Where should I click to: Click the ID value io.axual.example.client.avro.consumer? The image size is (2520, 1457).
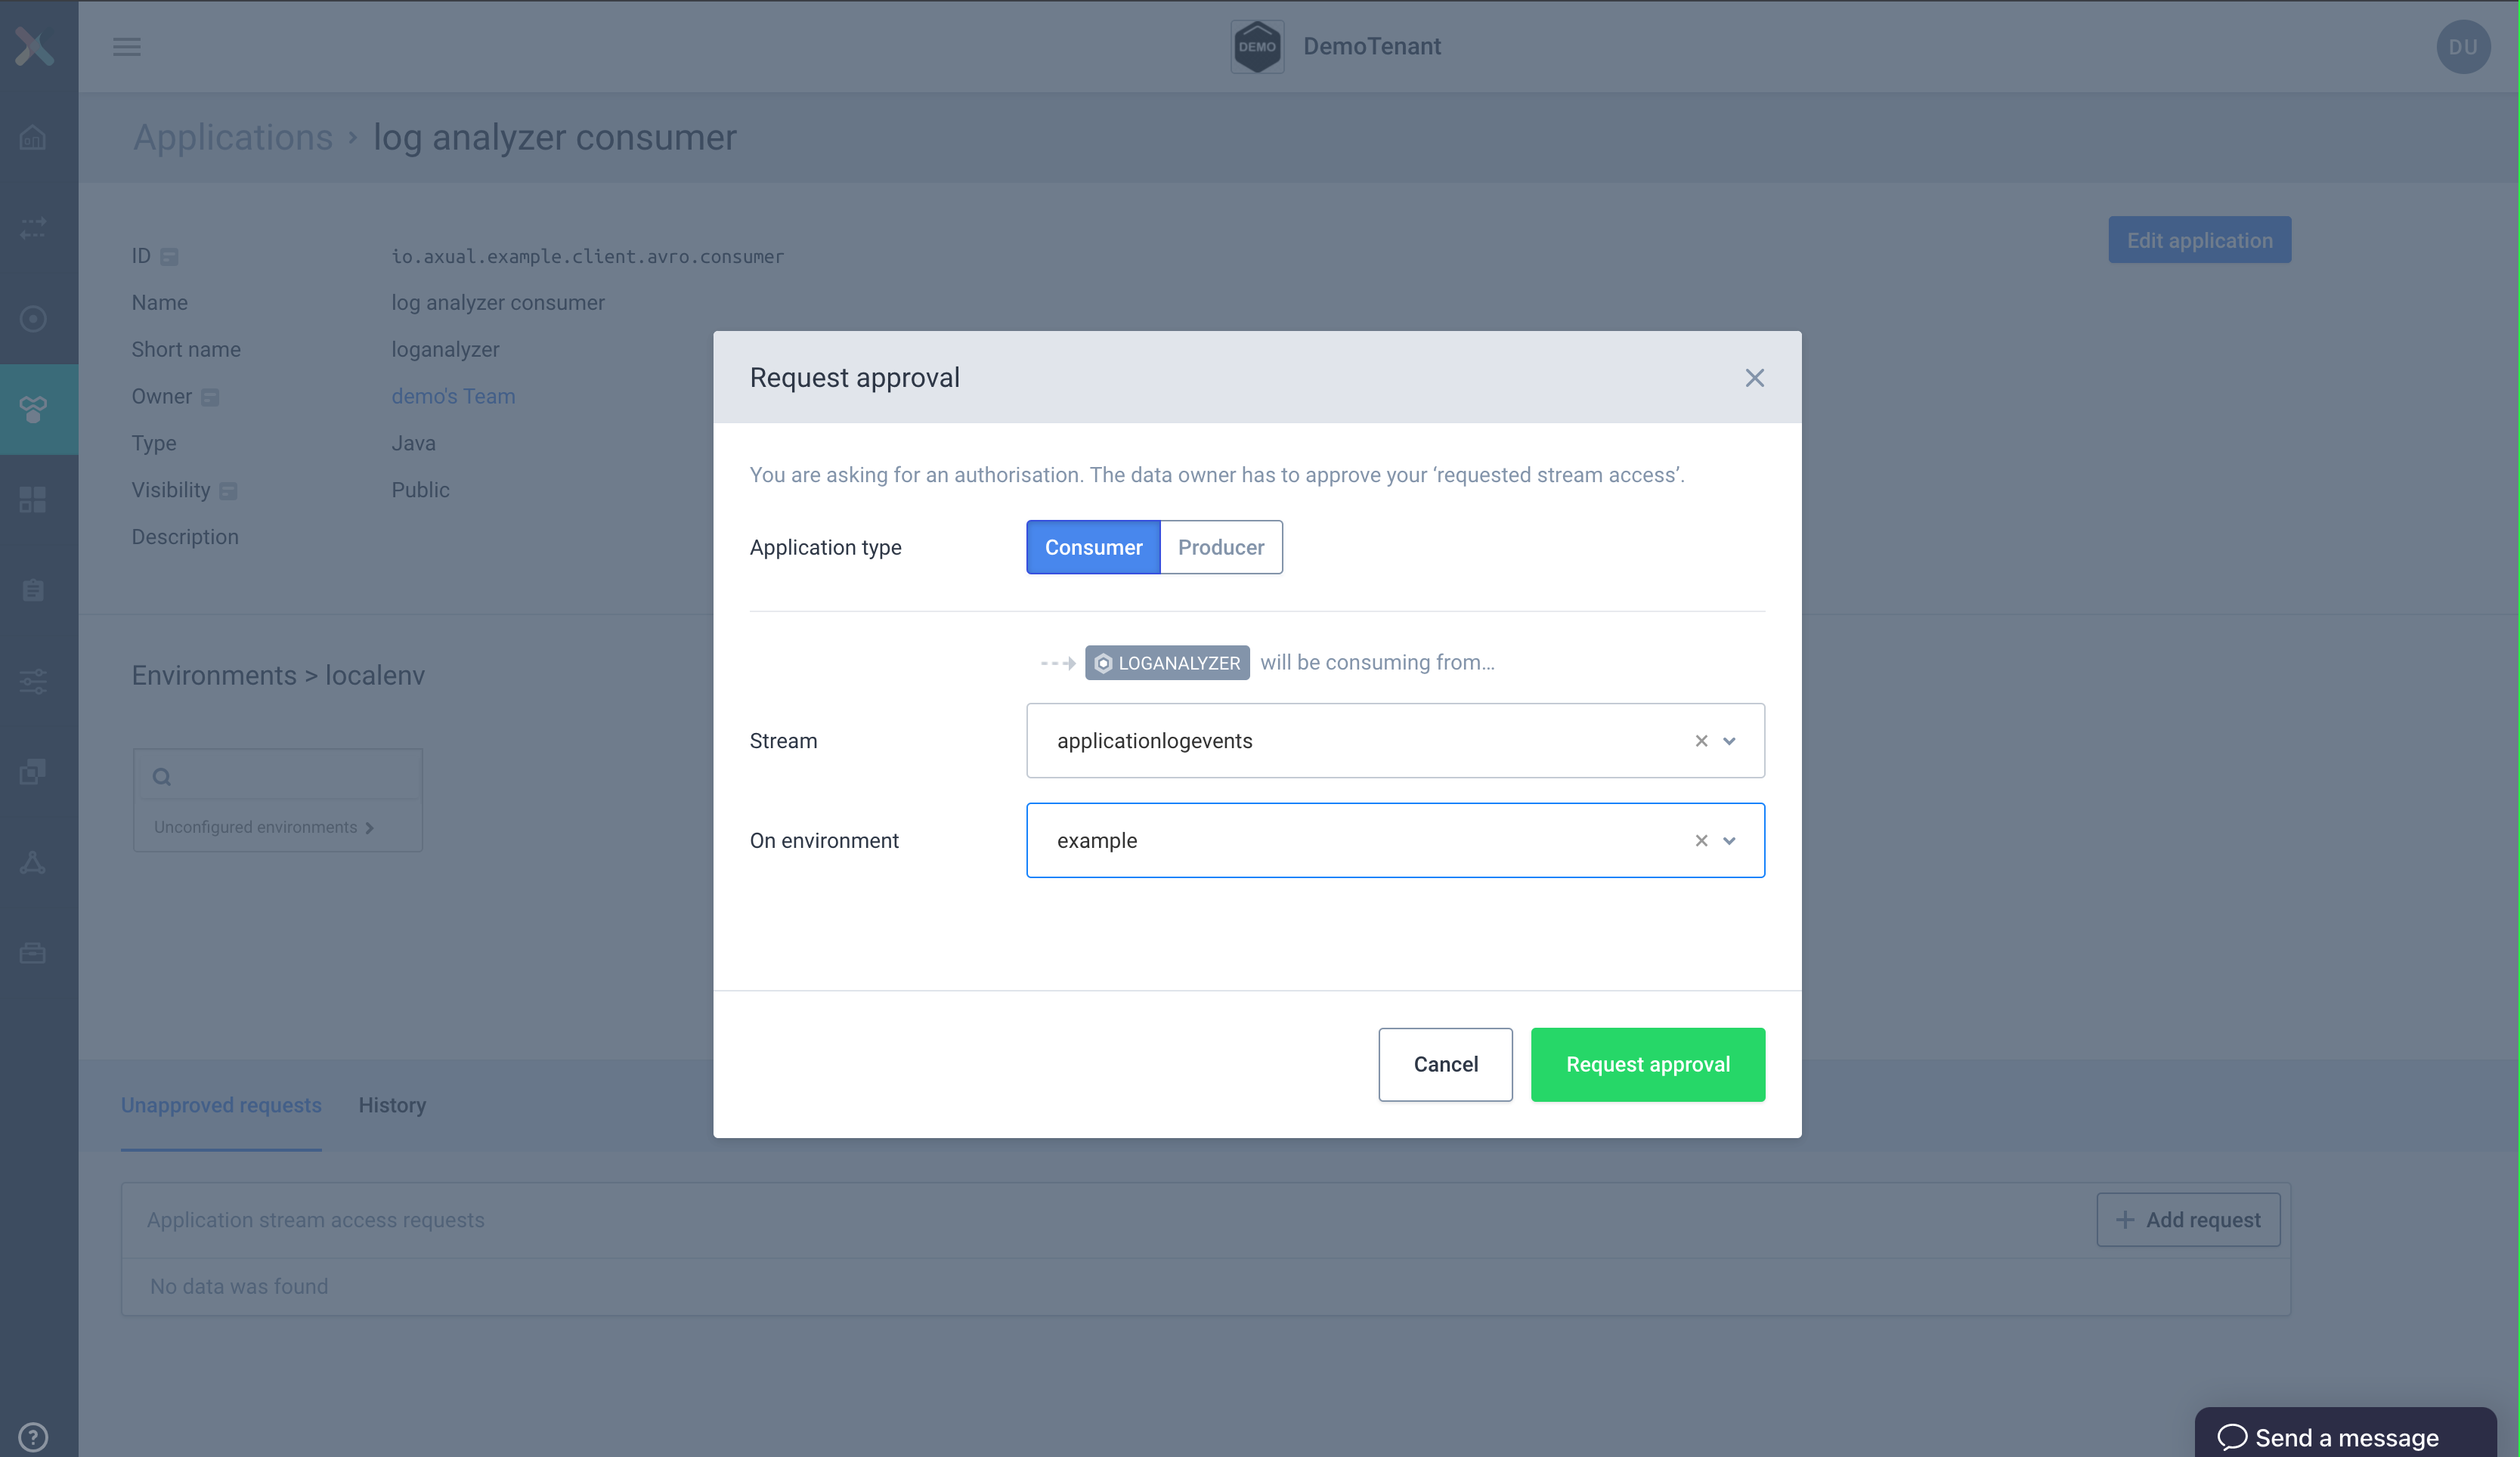[x=587, y=257]
